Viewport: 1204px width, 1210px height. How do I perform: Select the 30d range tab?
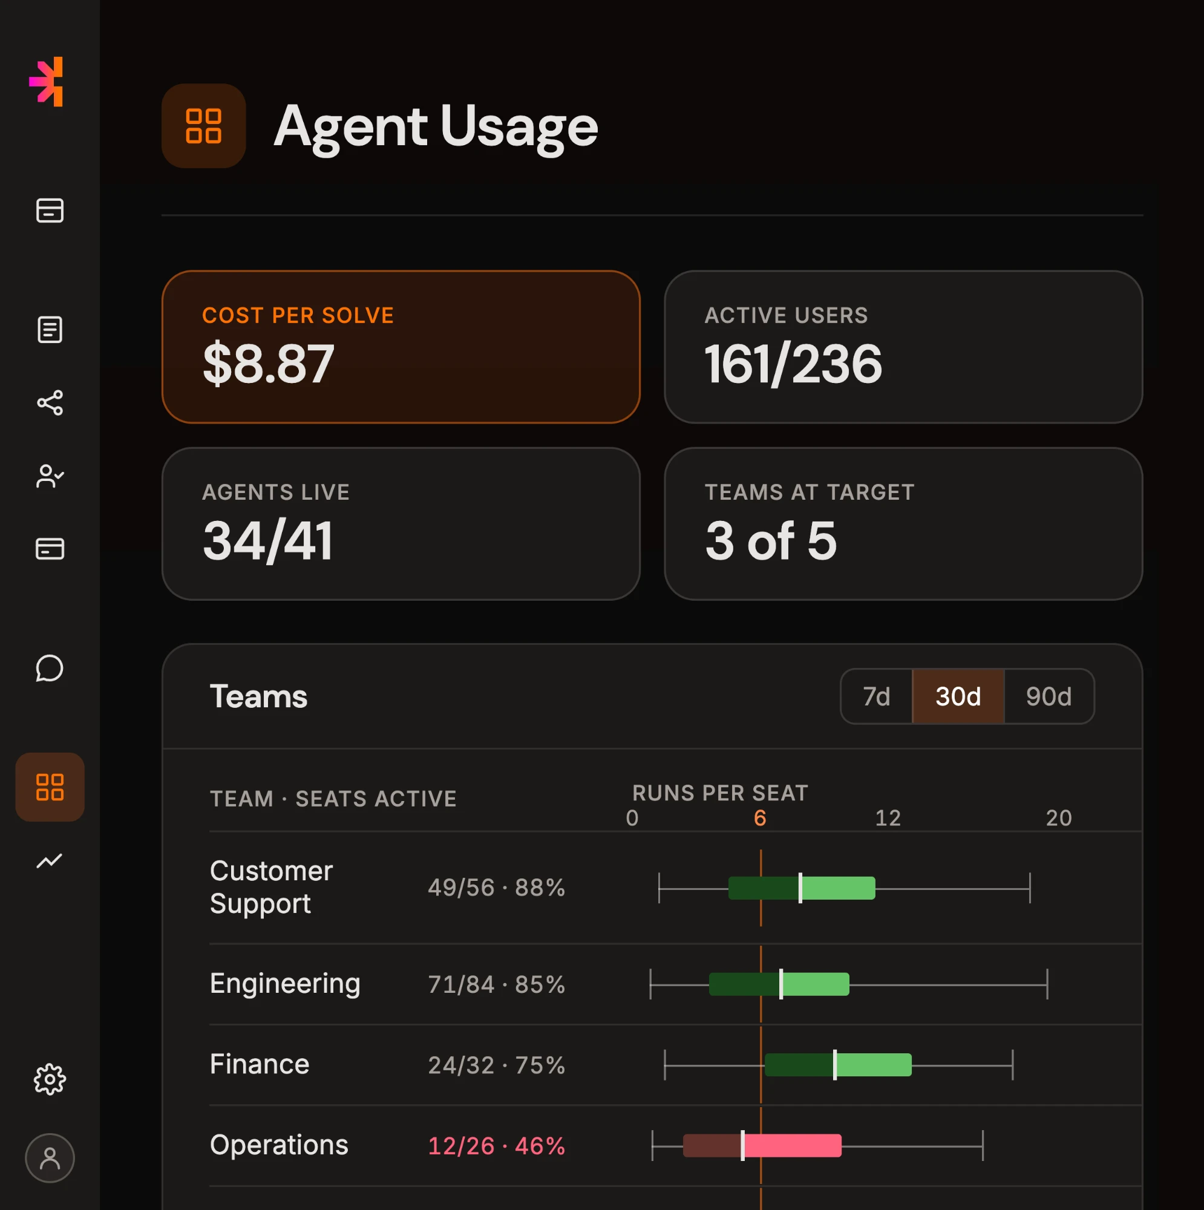(958, 696)
